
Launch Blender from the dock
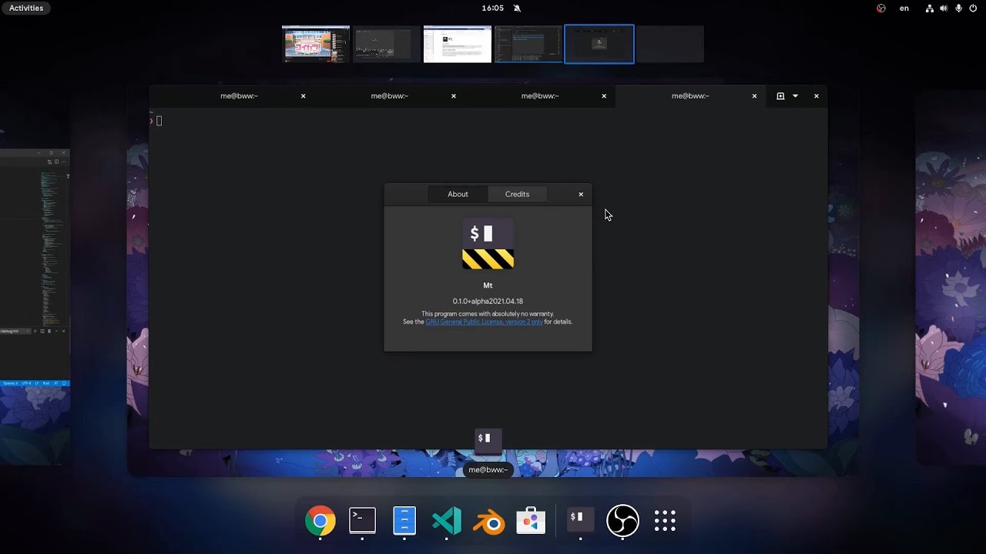(x=488, y=522)
